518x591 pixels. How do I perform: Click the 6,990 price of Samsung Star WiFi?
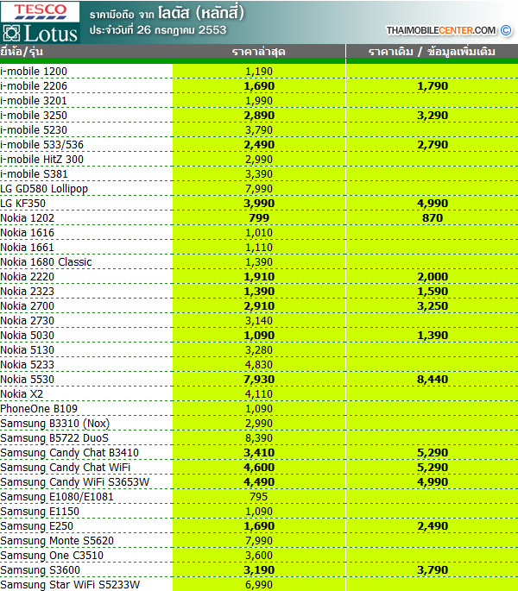[259, 585]
